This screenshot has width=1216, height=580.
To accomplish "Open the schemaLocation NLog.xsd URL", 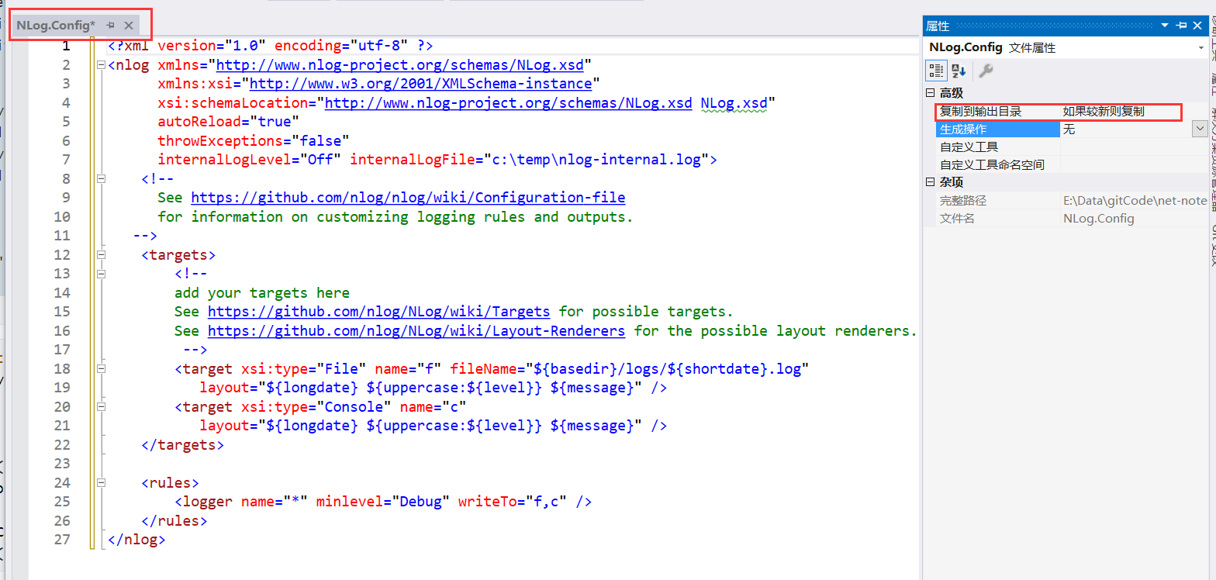I will coord(508,103).
